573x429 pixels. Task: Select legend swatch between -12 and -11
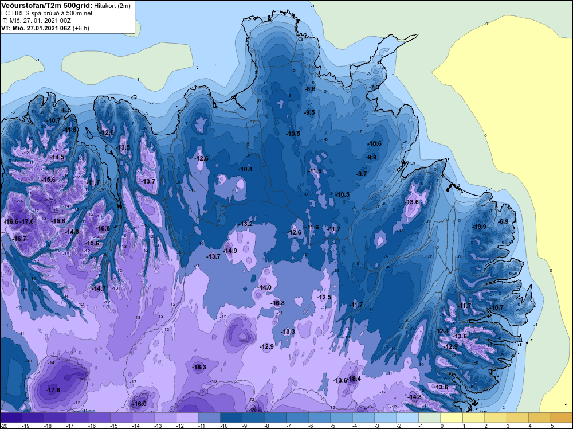(187, 418)
